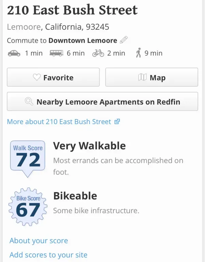
Task: Click the bicycle commute time icon
Action: 98,53
